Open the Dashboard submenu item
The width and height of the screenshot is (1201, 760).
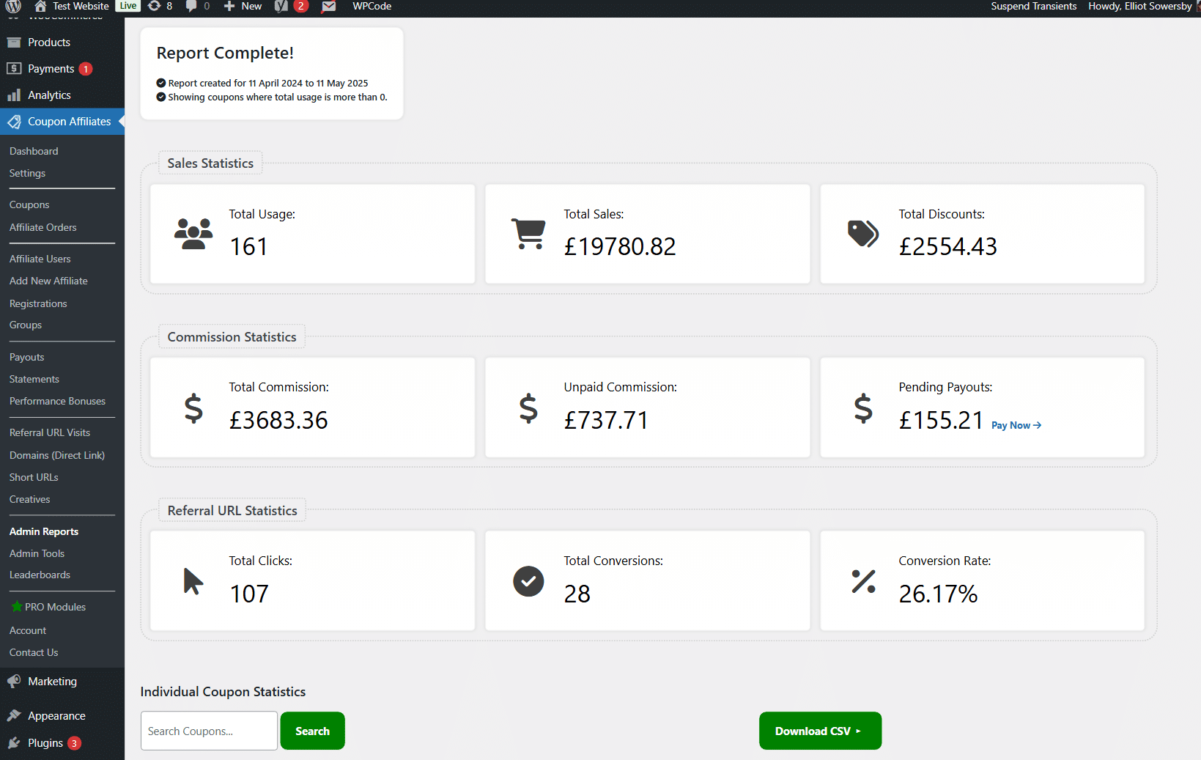(x=34, y=151)
